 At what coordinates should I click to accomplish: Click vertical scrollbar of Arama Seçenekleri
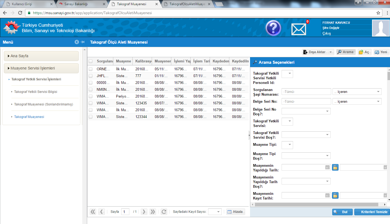tap(389, 76)
